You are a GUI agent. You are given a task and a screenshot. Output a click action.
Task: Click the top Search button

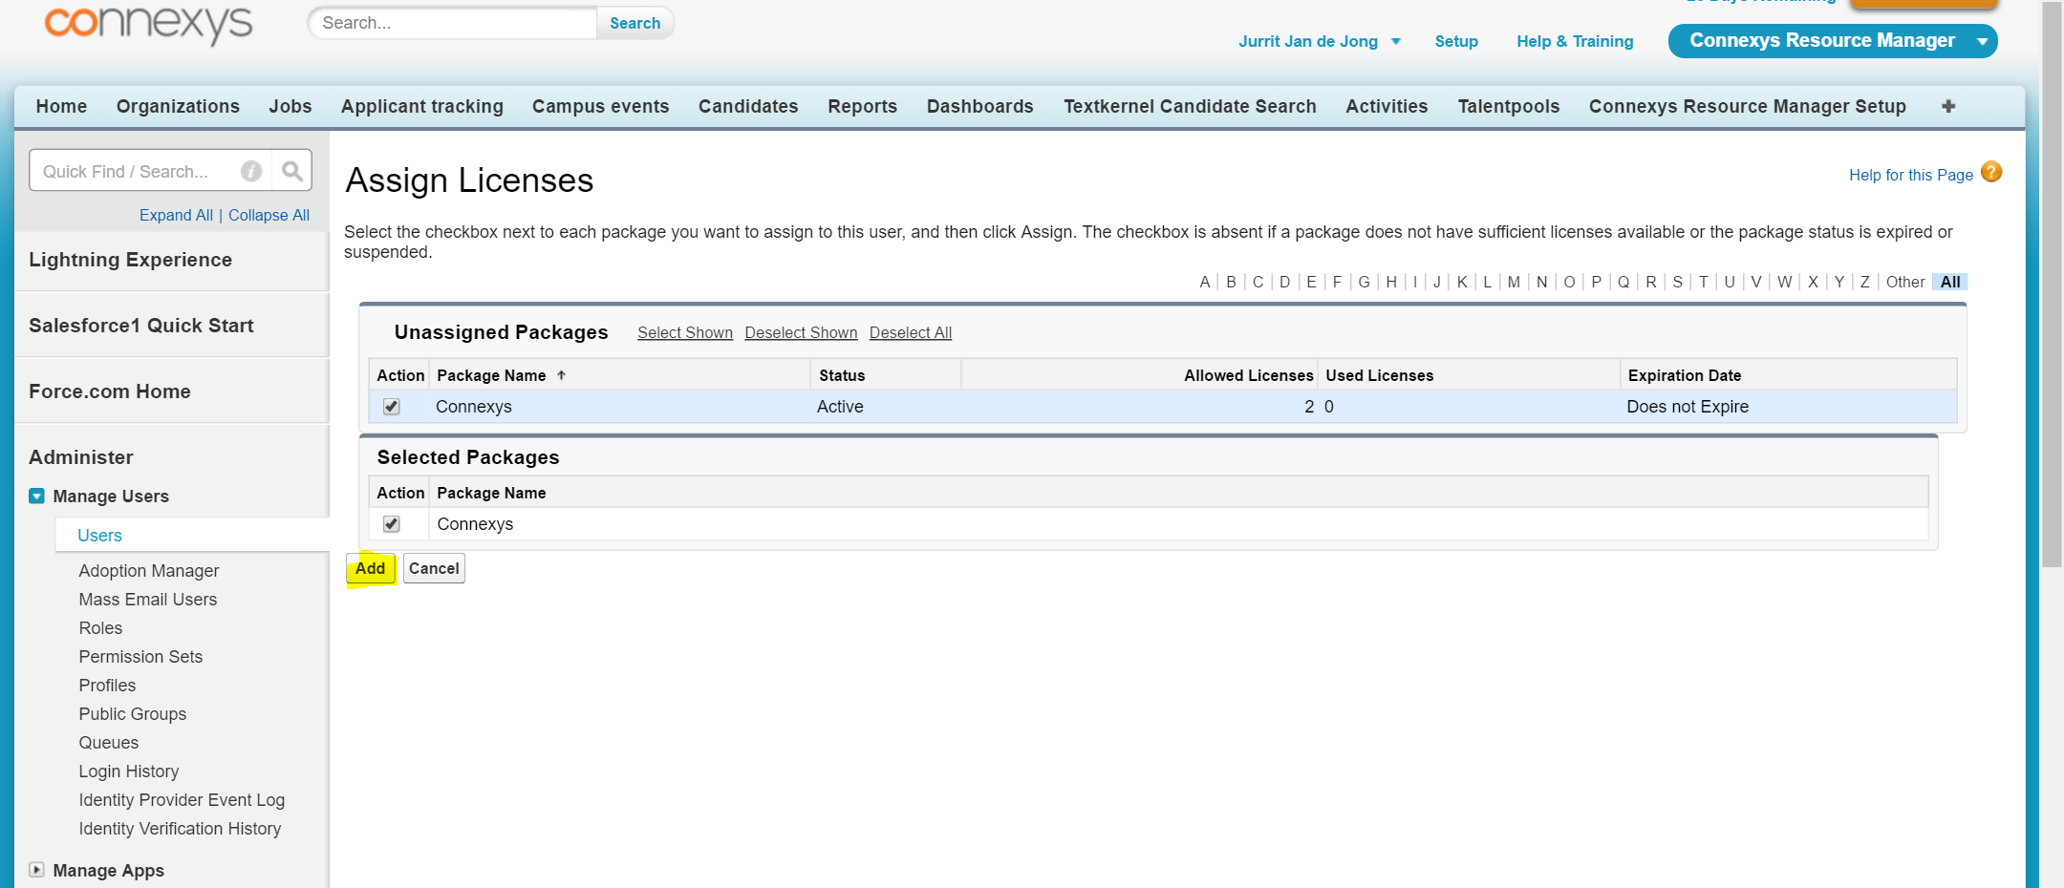[x=635, y=23]
